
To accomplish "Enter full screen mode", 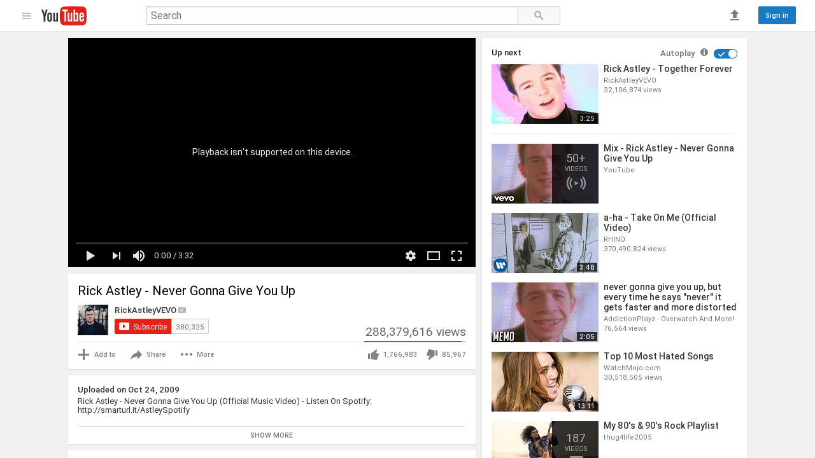I will pyautogui.click(x=457, y=256).
